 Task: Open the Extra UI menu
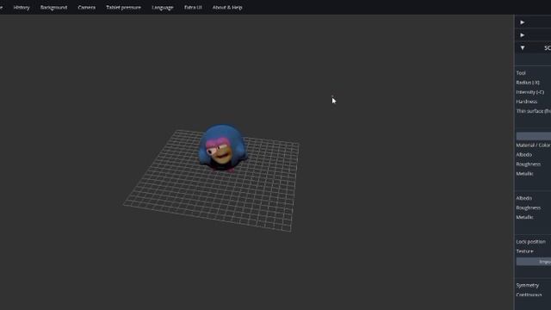[193, 8]
